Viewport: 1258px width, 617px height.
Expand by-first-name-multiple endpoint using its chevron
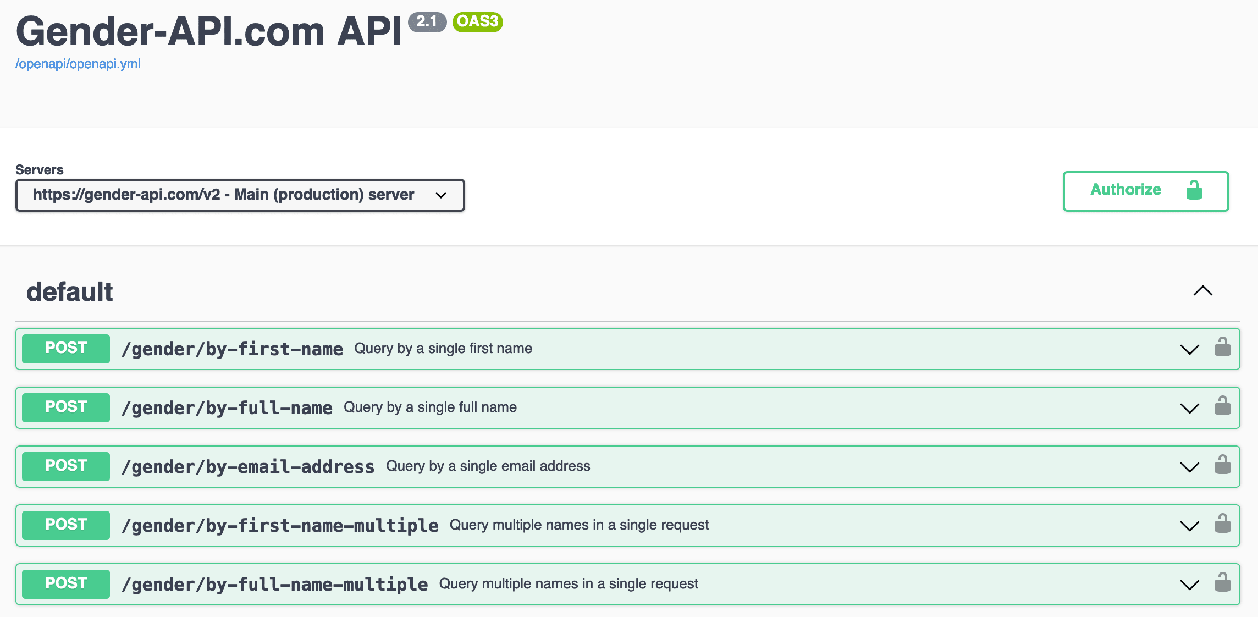click(x=1189, y=526)
